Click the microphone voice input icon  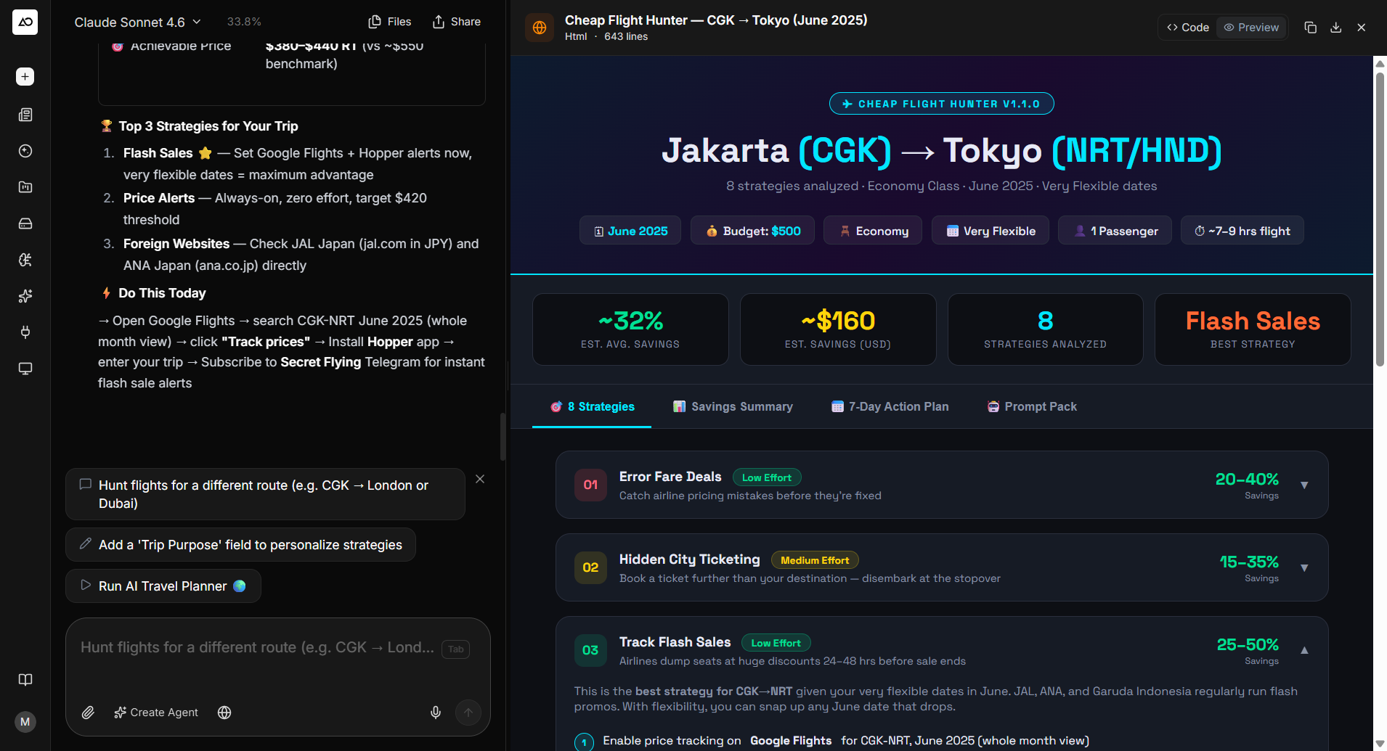click(x=436, y=713)
